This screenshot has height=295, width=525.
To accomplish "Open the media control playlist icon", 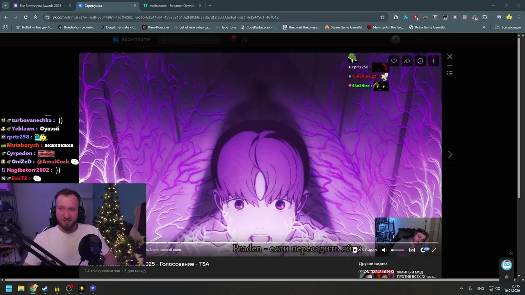I will [499, 17].
